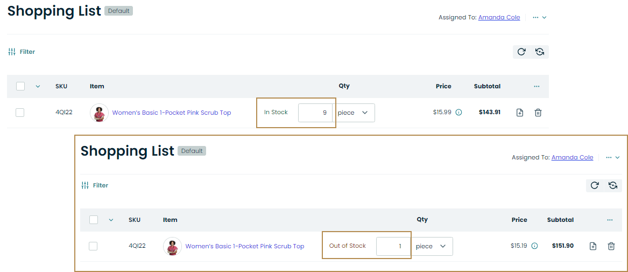The height and width of the screenshot is (272, 628).
Task: Tick the checkbox for the In Stock item row
Action: point(20,113)
